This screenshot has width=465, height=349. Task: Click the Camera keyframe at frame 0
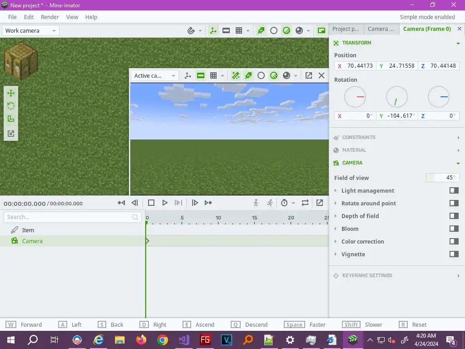click(147, 241)
